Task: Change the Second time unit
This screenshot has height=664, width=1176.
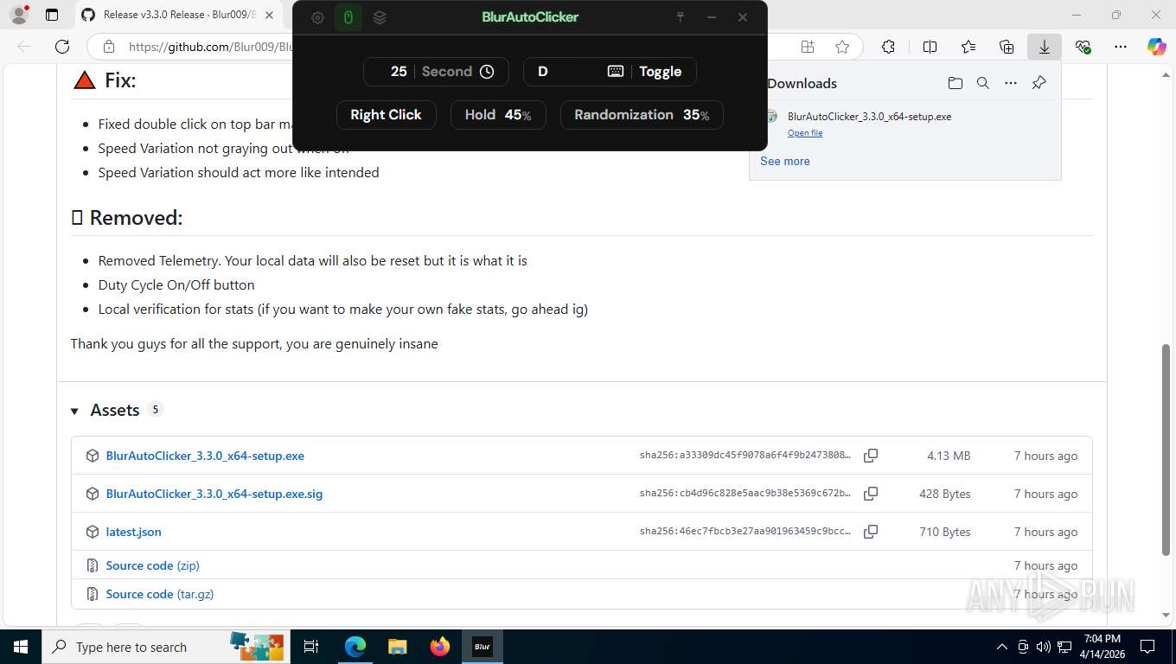Action: 447,72
